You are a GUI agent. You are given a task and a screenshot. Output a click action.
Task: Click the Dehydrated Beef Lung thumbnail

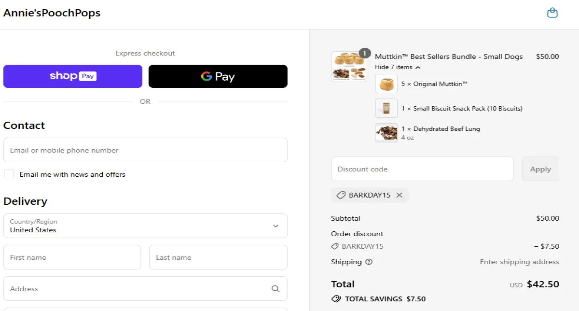coord(386,133)
